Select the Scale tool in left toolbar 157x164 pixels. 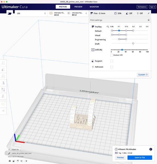3,69
